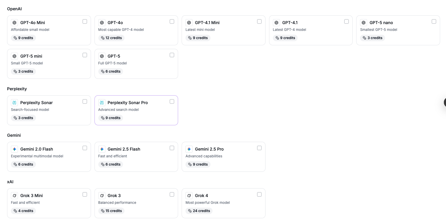Enable the GPT-4o Mini checkbox
Screen dimensions: 446x220
point(85,21)
